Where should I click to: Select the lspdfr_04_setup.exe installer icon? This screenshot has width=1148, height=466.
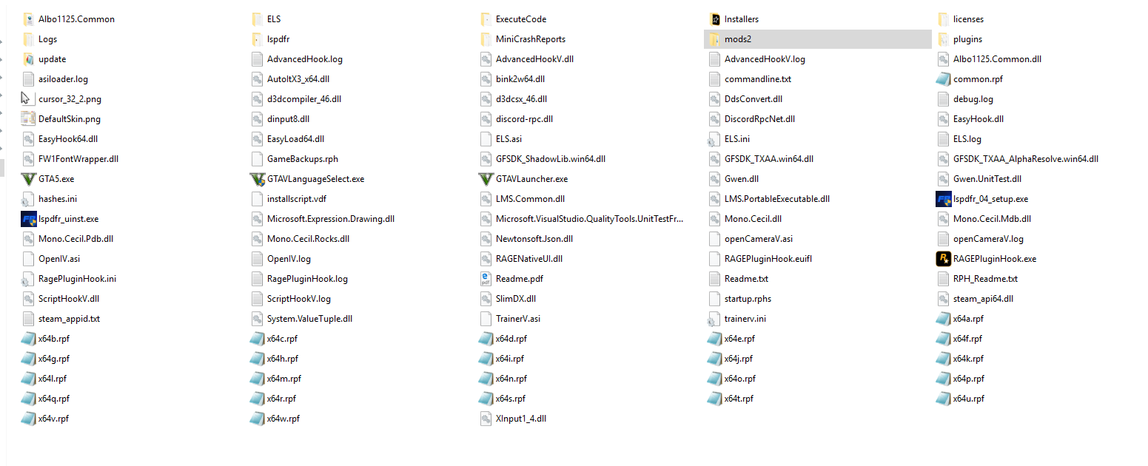943,199
